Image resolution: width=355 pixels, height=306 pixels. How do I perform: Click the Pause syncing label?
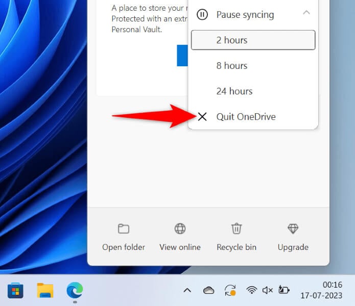245,15
